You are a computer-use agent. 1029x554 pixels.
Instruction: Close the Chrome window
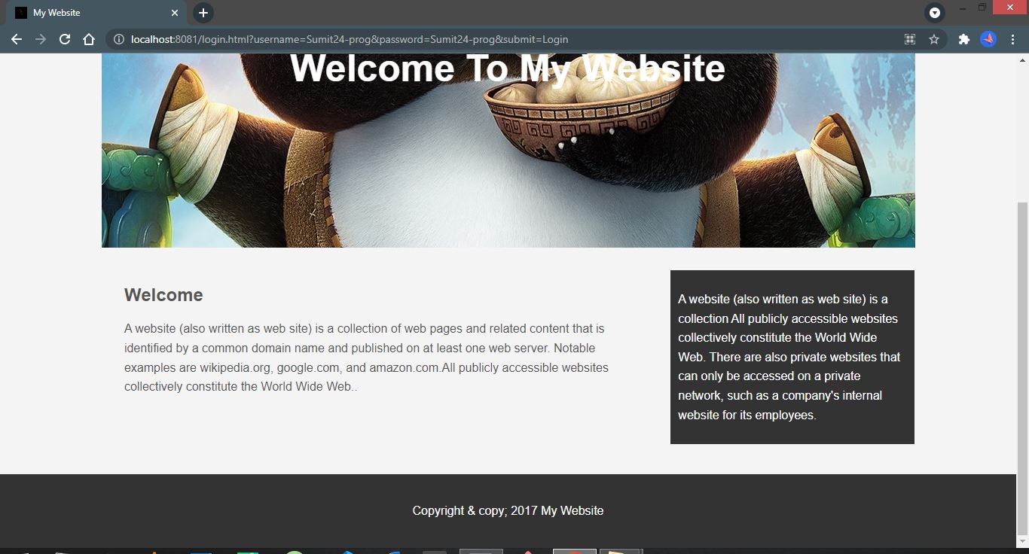[x=1010, y=8]
